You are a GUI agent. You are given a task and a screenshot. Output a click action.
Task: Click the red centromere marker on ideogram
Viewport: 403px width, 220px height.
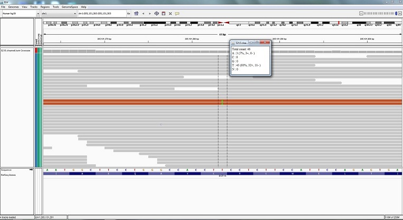223,23
